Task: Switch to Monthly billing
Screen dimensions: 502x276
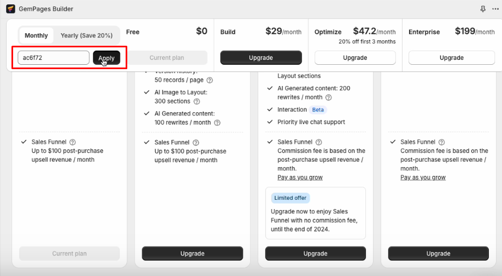Action: 37,35
